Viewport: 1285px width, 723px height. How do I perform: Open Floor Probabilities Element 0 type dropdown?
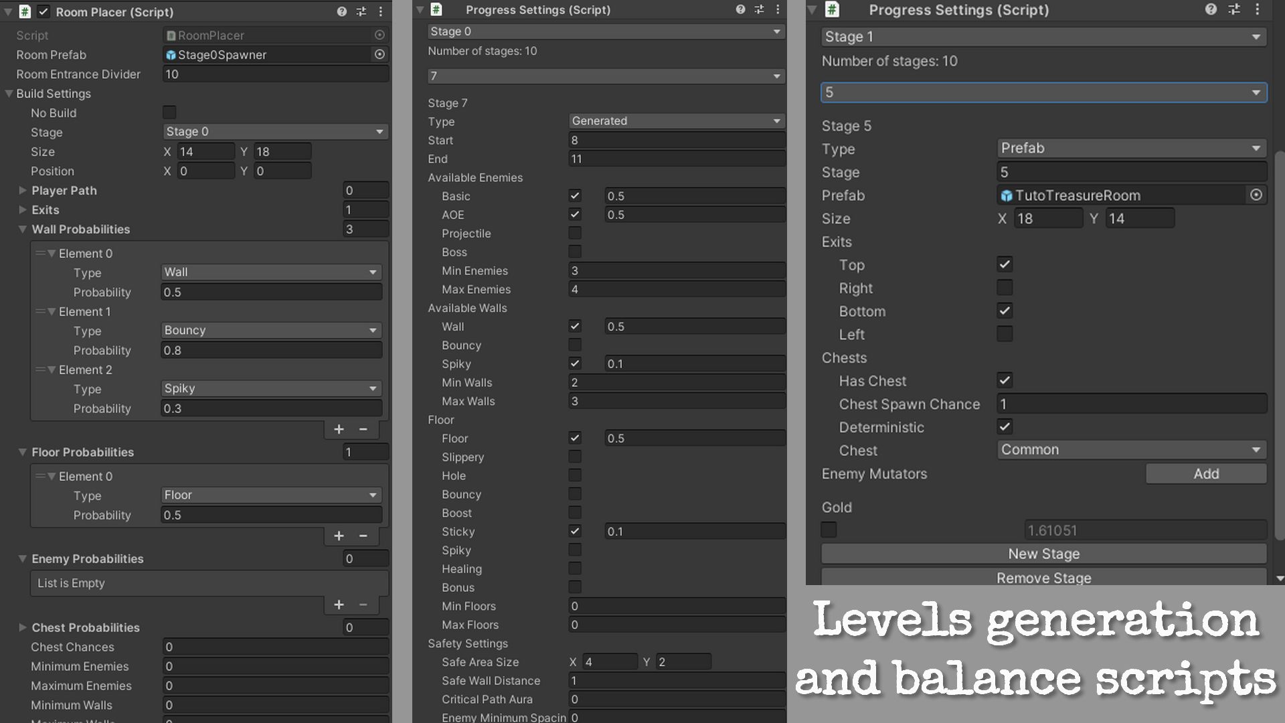271,495
